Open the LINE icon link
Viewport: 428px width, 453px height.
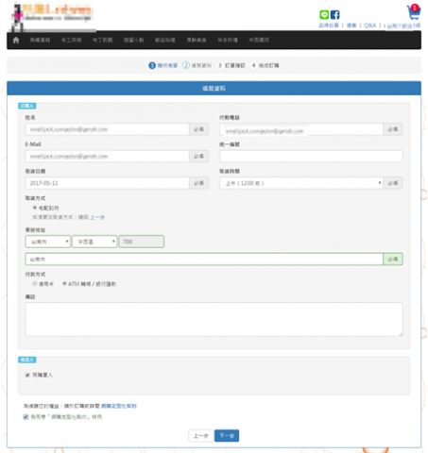324,15
